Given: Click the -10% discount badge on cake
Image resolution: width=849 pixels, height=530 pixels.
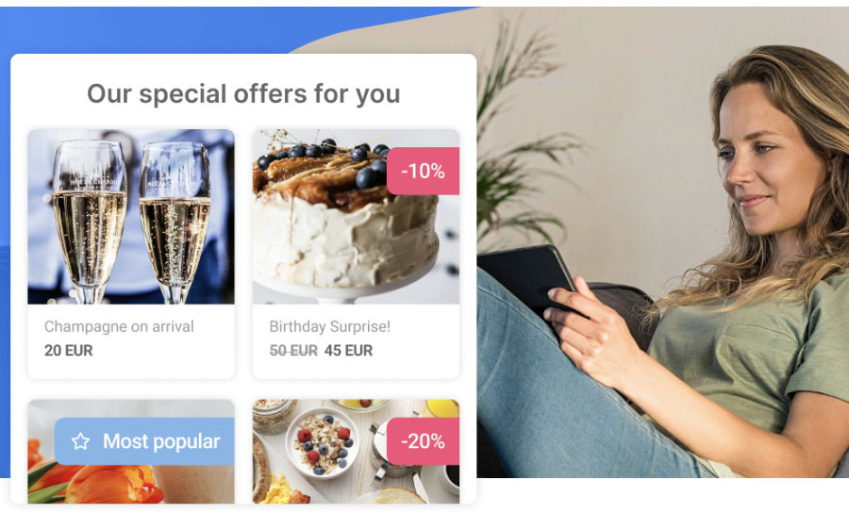Looking at the screenshot, I should (423, 171).
